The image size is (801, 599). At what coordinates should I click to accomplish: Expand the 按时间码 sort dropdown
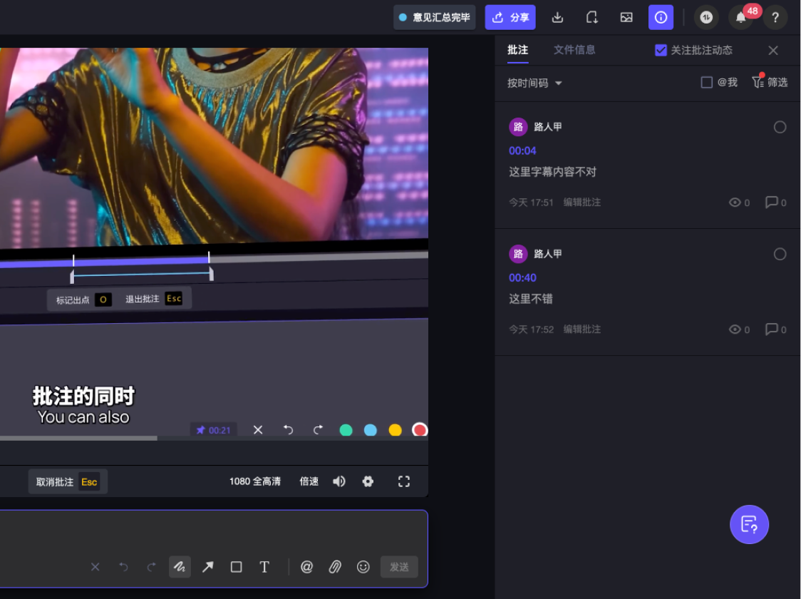534,83
